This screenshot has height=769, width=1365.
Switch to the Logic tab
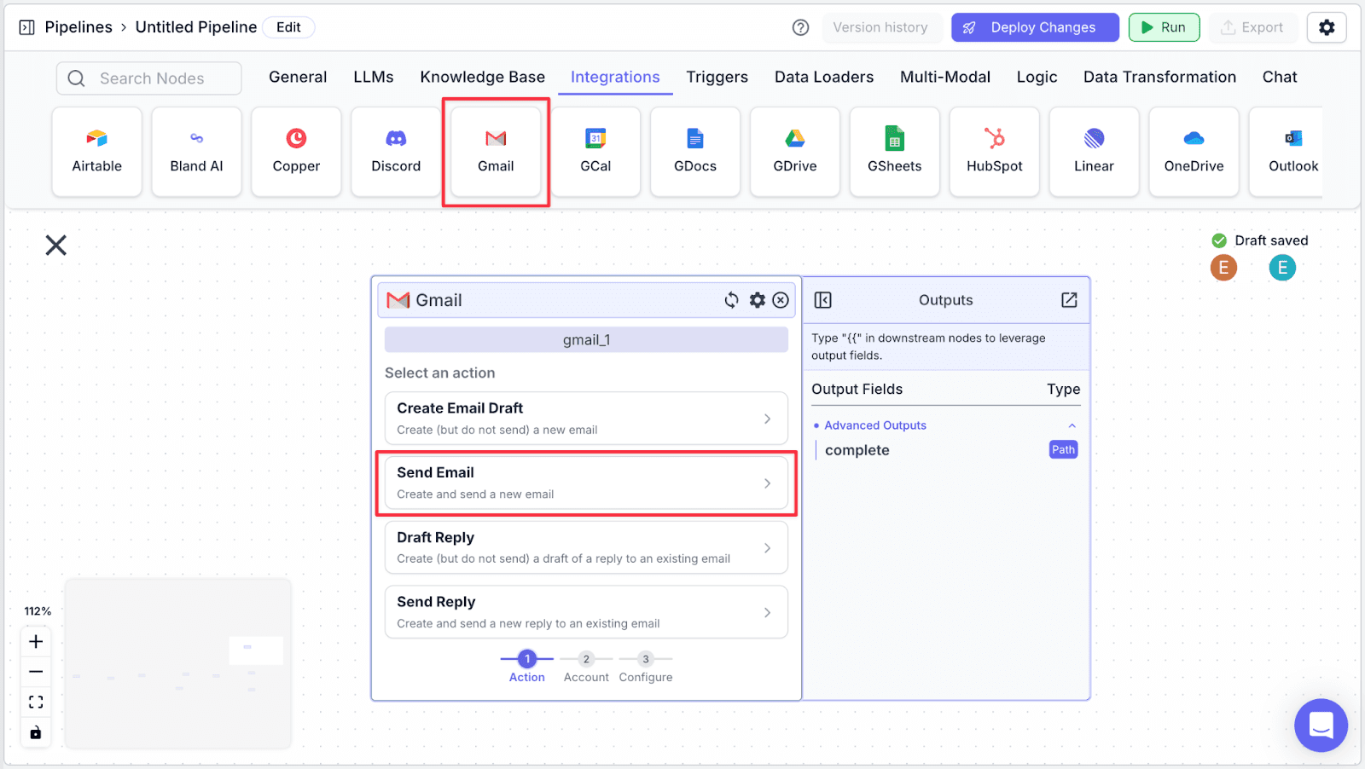tap(1037, 77)
